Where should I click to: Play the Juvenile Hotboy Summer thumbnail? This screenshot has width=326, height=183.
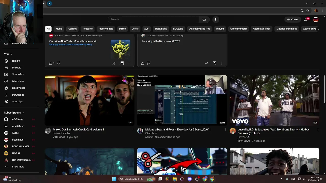[274, 100]
